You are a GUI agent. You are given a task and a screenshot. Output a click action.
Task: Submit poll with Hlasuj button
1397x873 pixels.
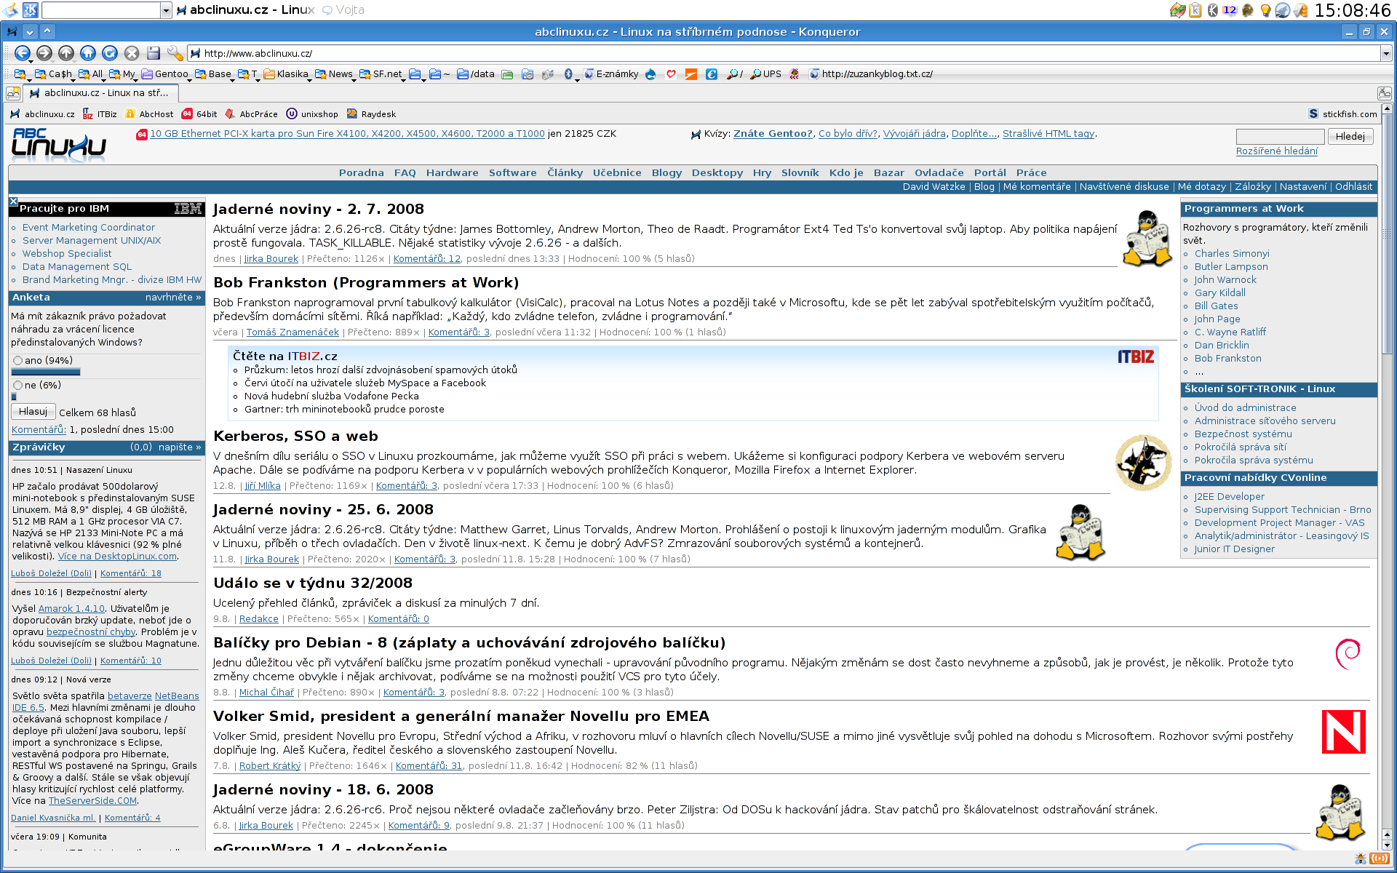pyautogui.click(x=33, y=412)
